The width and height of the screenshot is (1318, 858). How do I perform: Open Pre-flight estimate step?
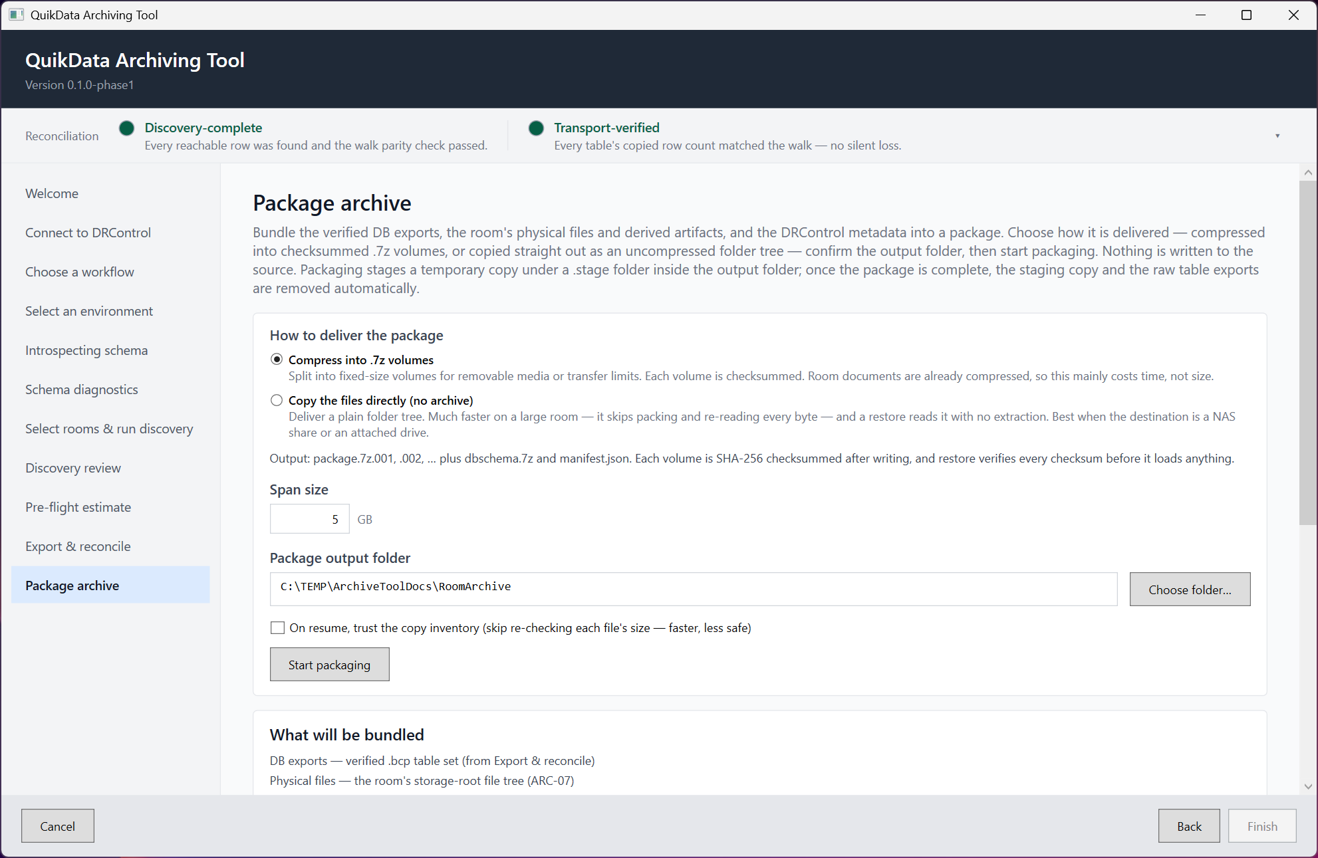coord(110,507)
